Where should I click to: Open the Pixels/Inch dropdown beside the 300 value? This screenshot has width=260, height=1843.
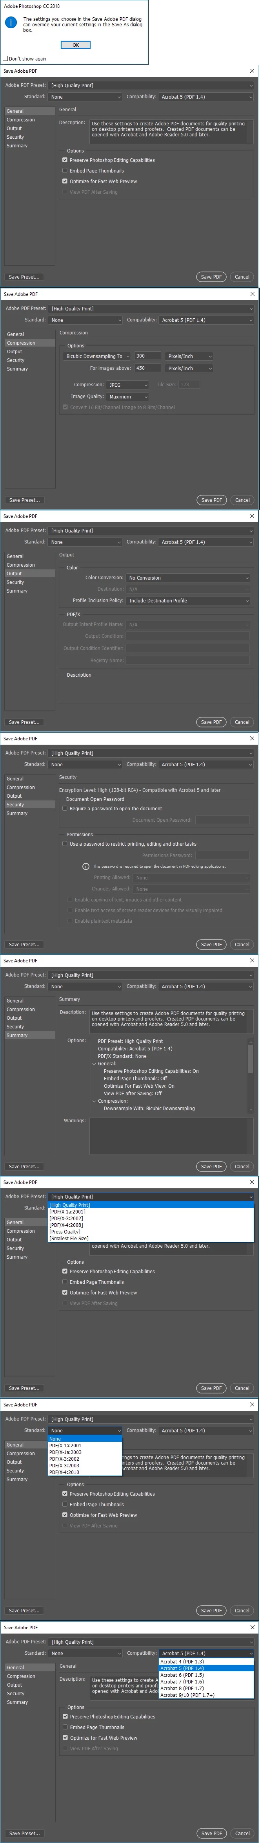(189, 356)
